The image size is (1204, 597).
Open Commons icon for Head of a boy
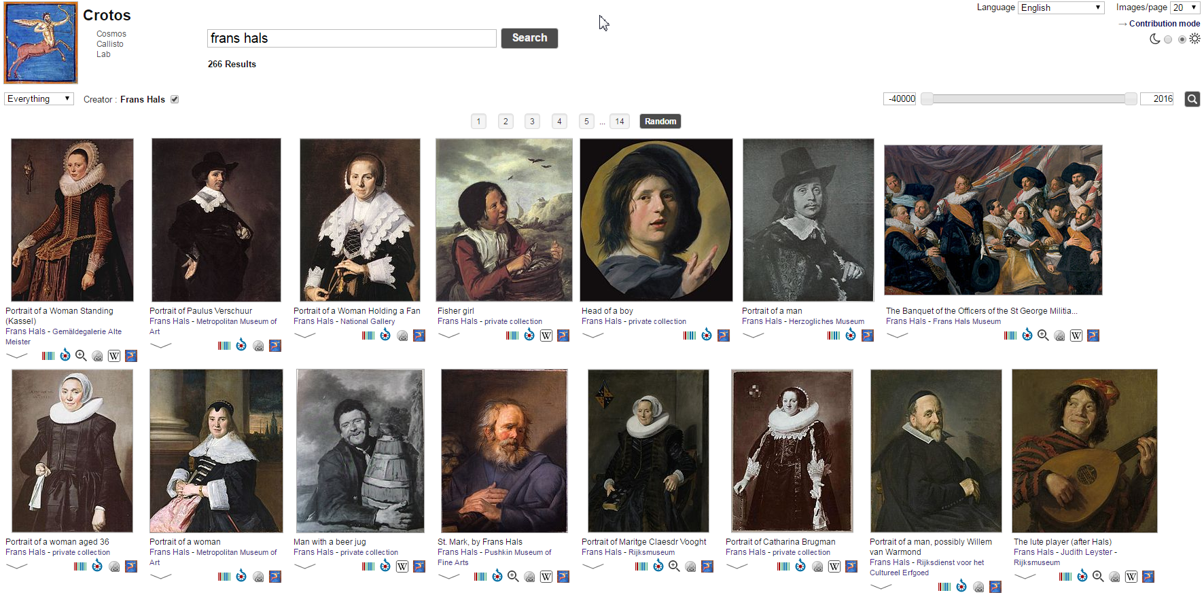[707, 335]
